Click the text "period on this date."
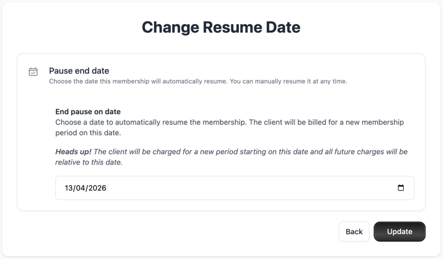The width and height of the screenshot is (443, 259). coord(88,133)
